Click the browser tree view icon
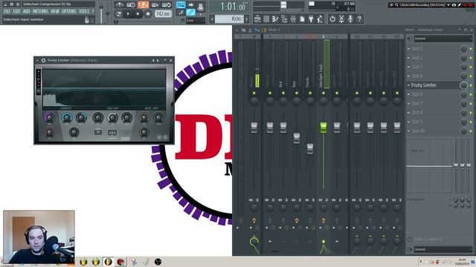 pyautogui.click(x=284, y=19)
